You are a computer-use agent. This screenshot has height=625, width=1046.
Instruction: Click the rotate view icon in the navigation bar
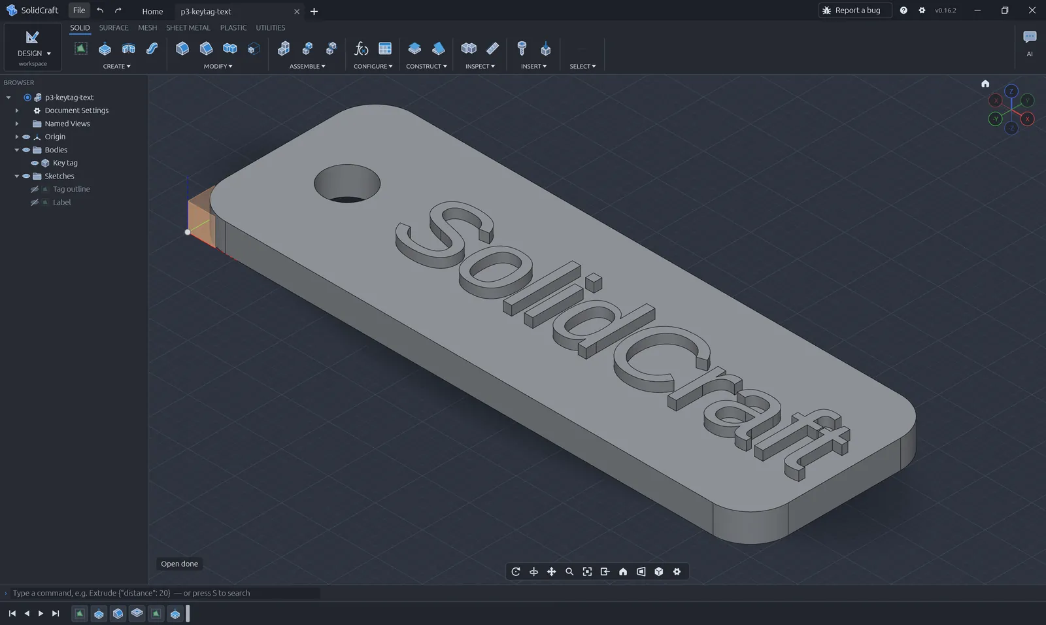(x=516, y=571)
